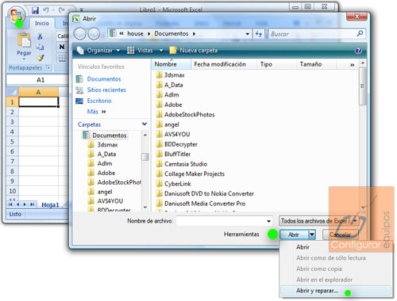This screenshot has height=301, width=397.
Task: Click the house breadcrumb in the address bar
Action: pos(135,33)
